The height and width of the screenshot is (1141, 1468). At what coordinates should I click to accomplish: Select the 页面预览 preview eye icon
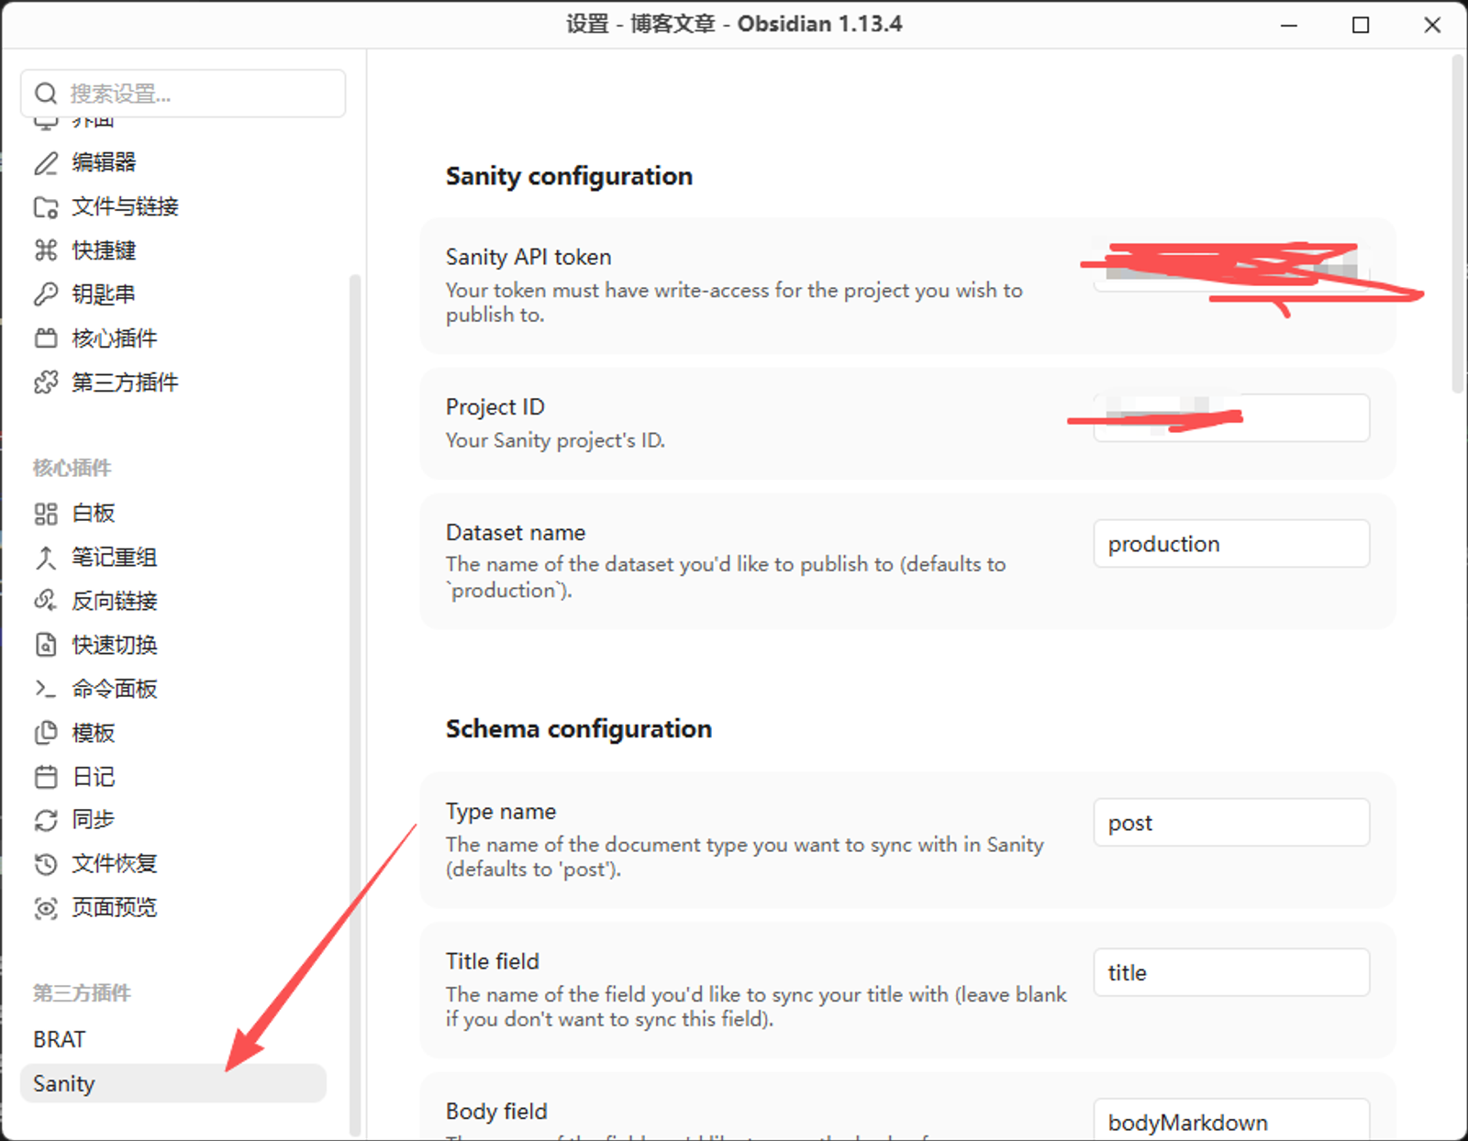(x=46, y=908)
